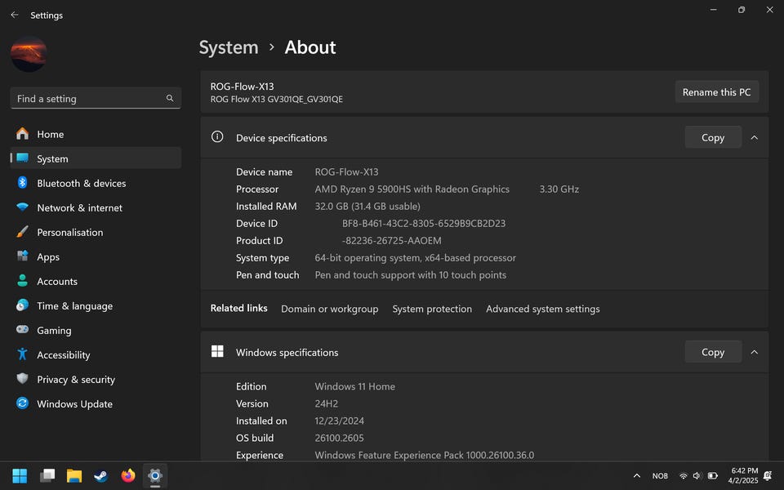Open Gaming settings

(x=96, y=330)
